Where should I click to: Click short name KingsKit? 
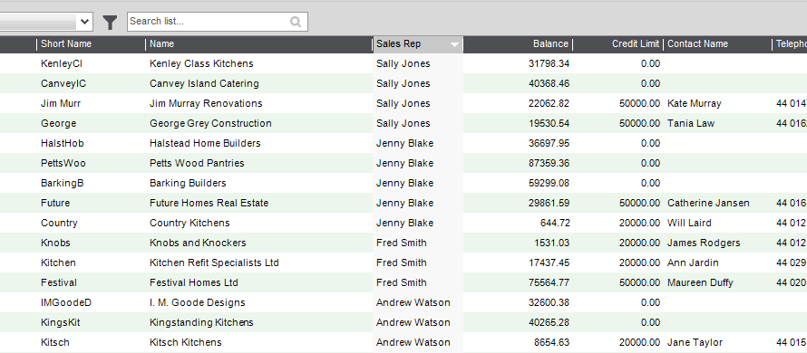point(60,323)
